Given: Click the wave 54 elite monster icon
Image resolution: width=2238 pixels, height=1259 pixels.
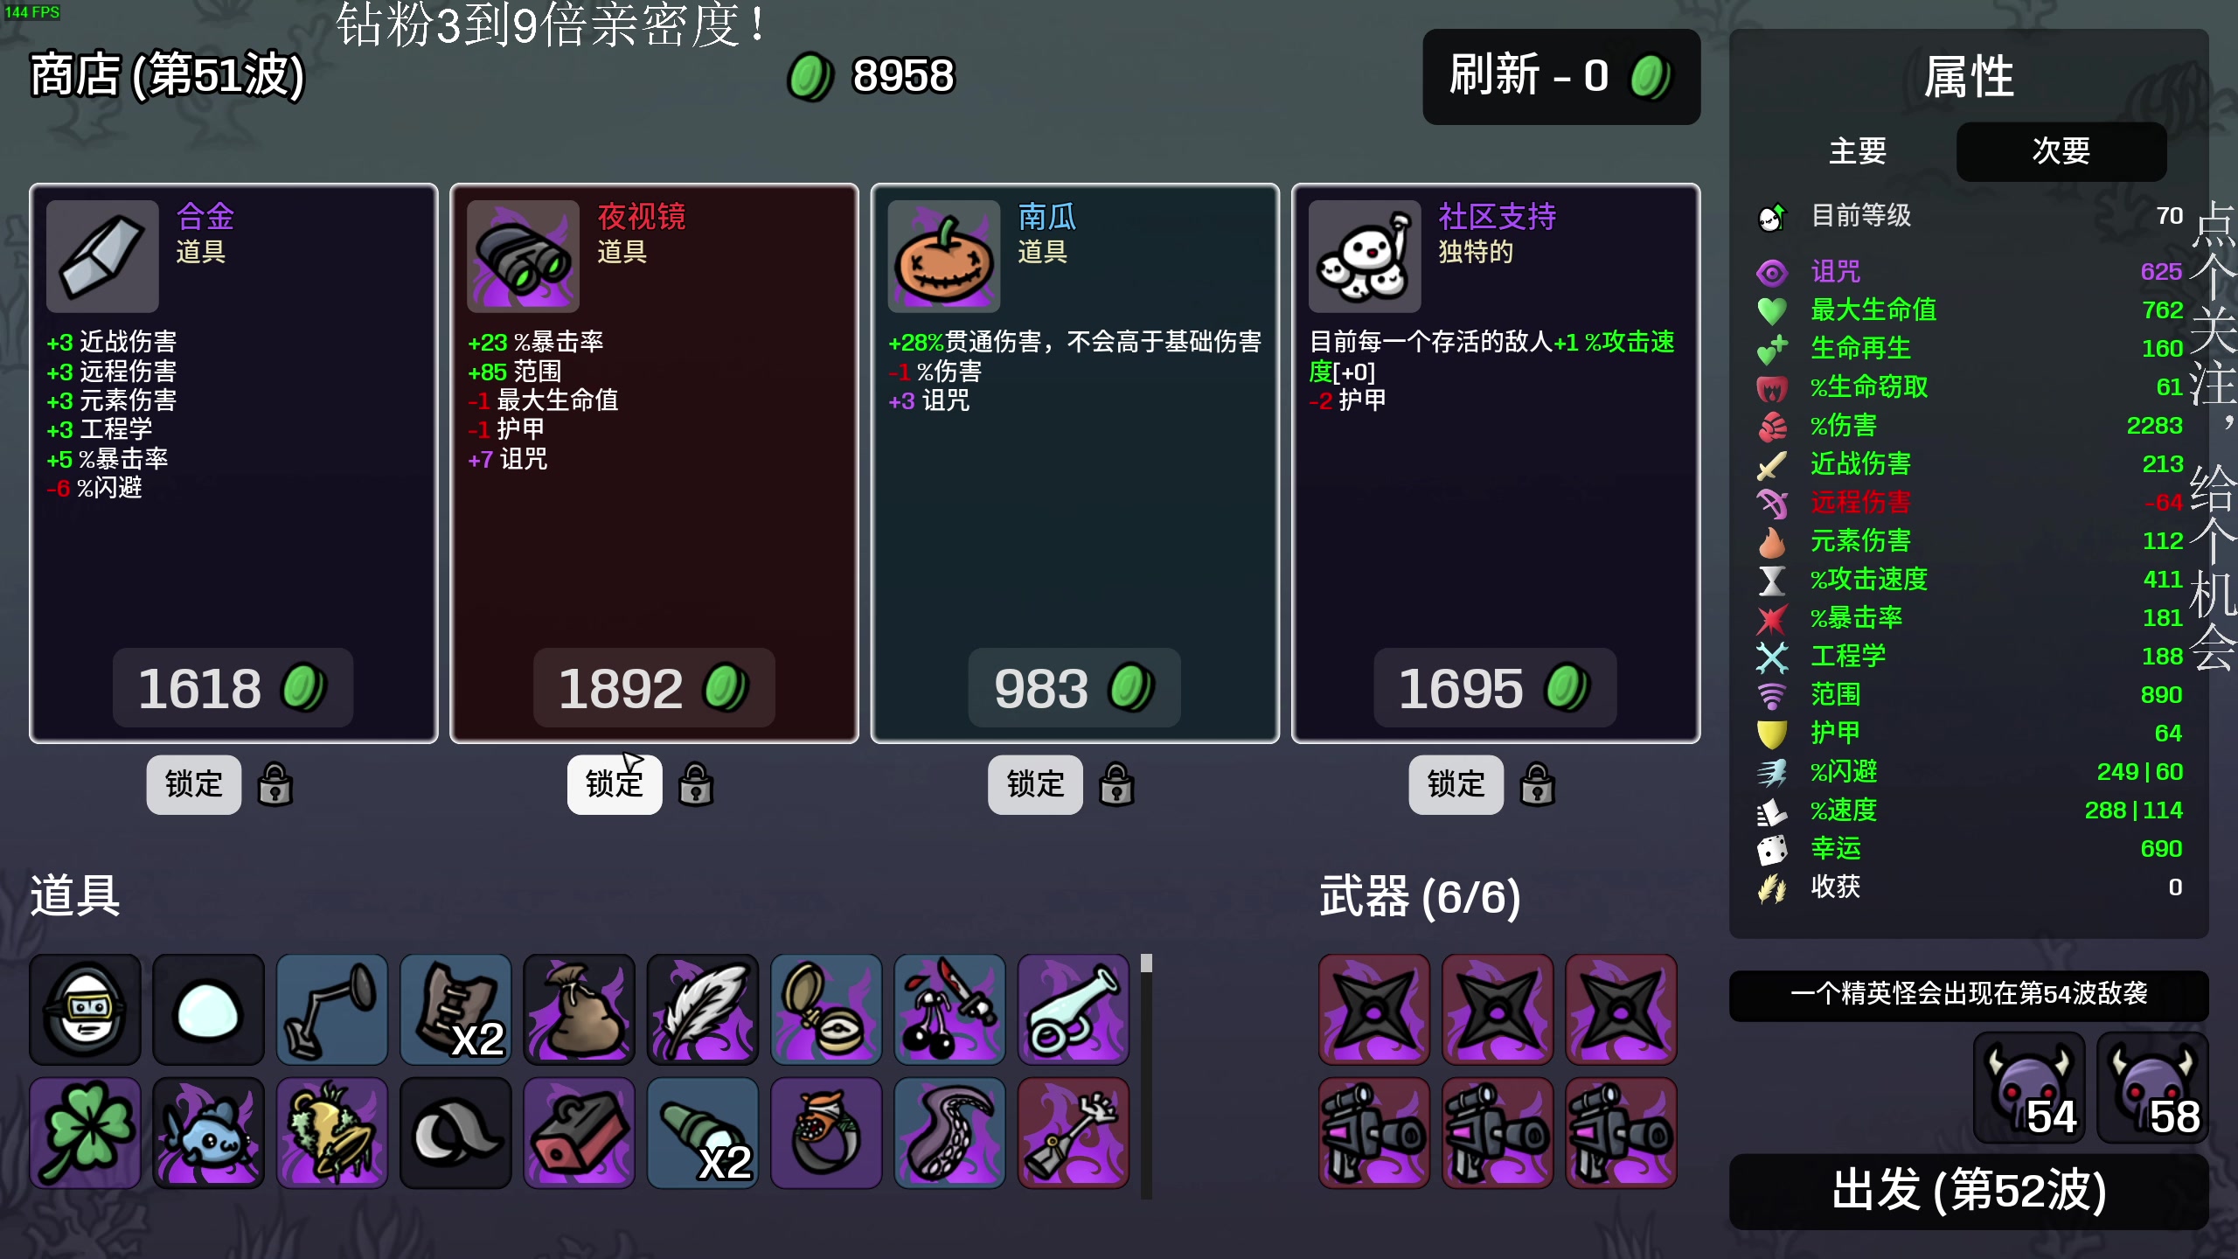Looking at the screenshot, I should (2029, 1087).
